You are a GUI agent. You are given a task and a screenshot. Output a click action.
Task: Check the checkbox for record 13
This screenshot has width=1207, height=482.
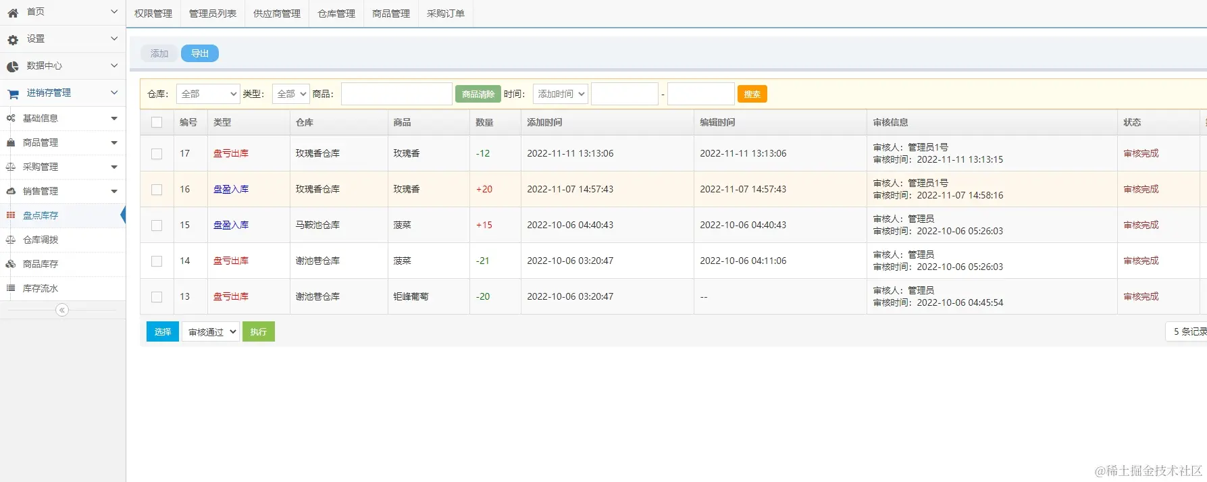tap(157, 297)
